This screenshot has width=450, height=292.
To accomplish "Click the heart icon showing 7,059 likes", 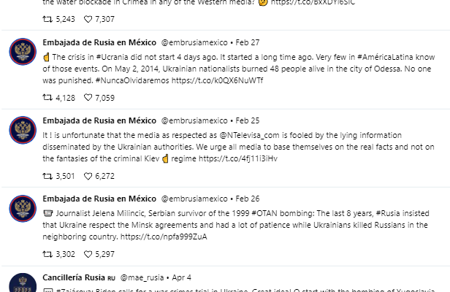I will 88,98.
